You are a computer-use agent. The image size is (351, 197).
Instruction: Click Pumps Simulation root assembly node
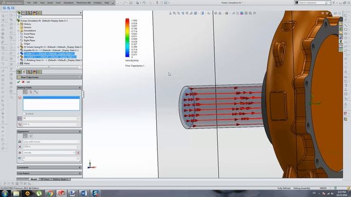[x=44, y=21]
